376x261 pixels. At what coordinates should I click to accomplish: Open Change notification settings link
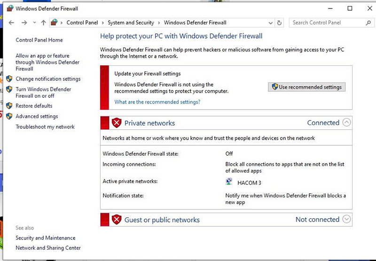48,79
